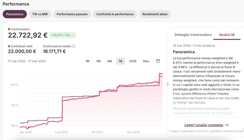Select the 6M time range
This screenshot has height=140, width=244.
click(109, 61)
